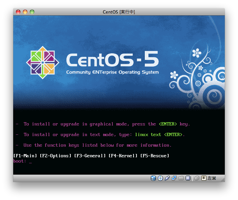Click the 'Use the function keys' line

94,145
